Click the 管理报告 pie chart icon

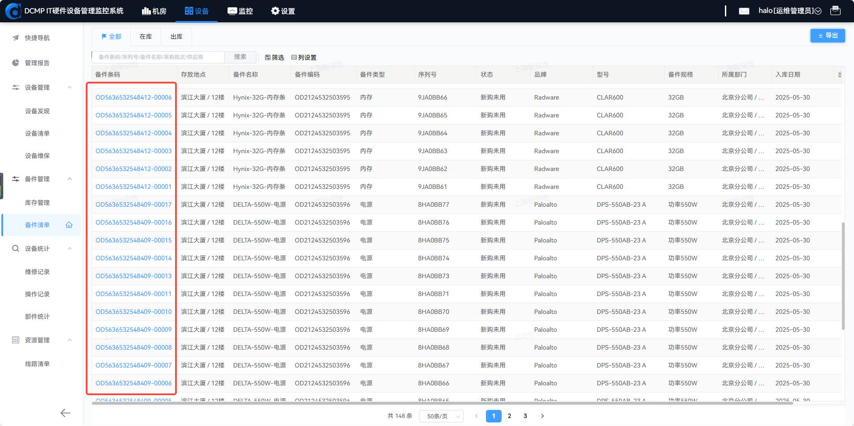16,63
